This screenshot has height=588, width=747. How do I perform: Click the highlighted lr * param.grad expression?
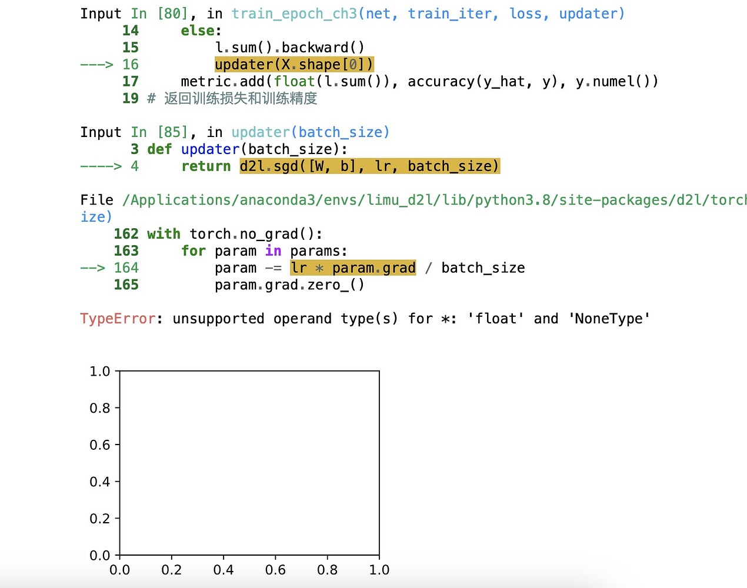point(352,268)
